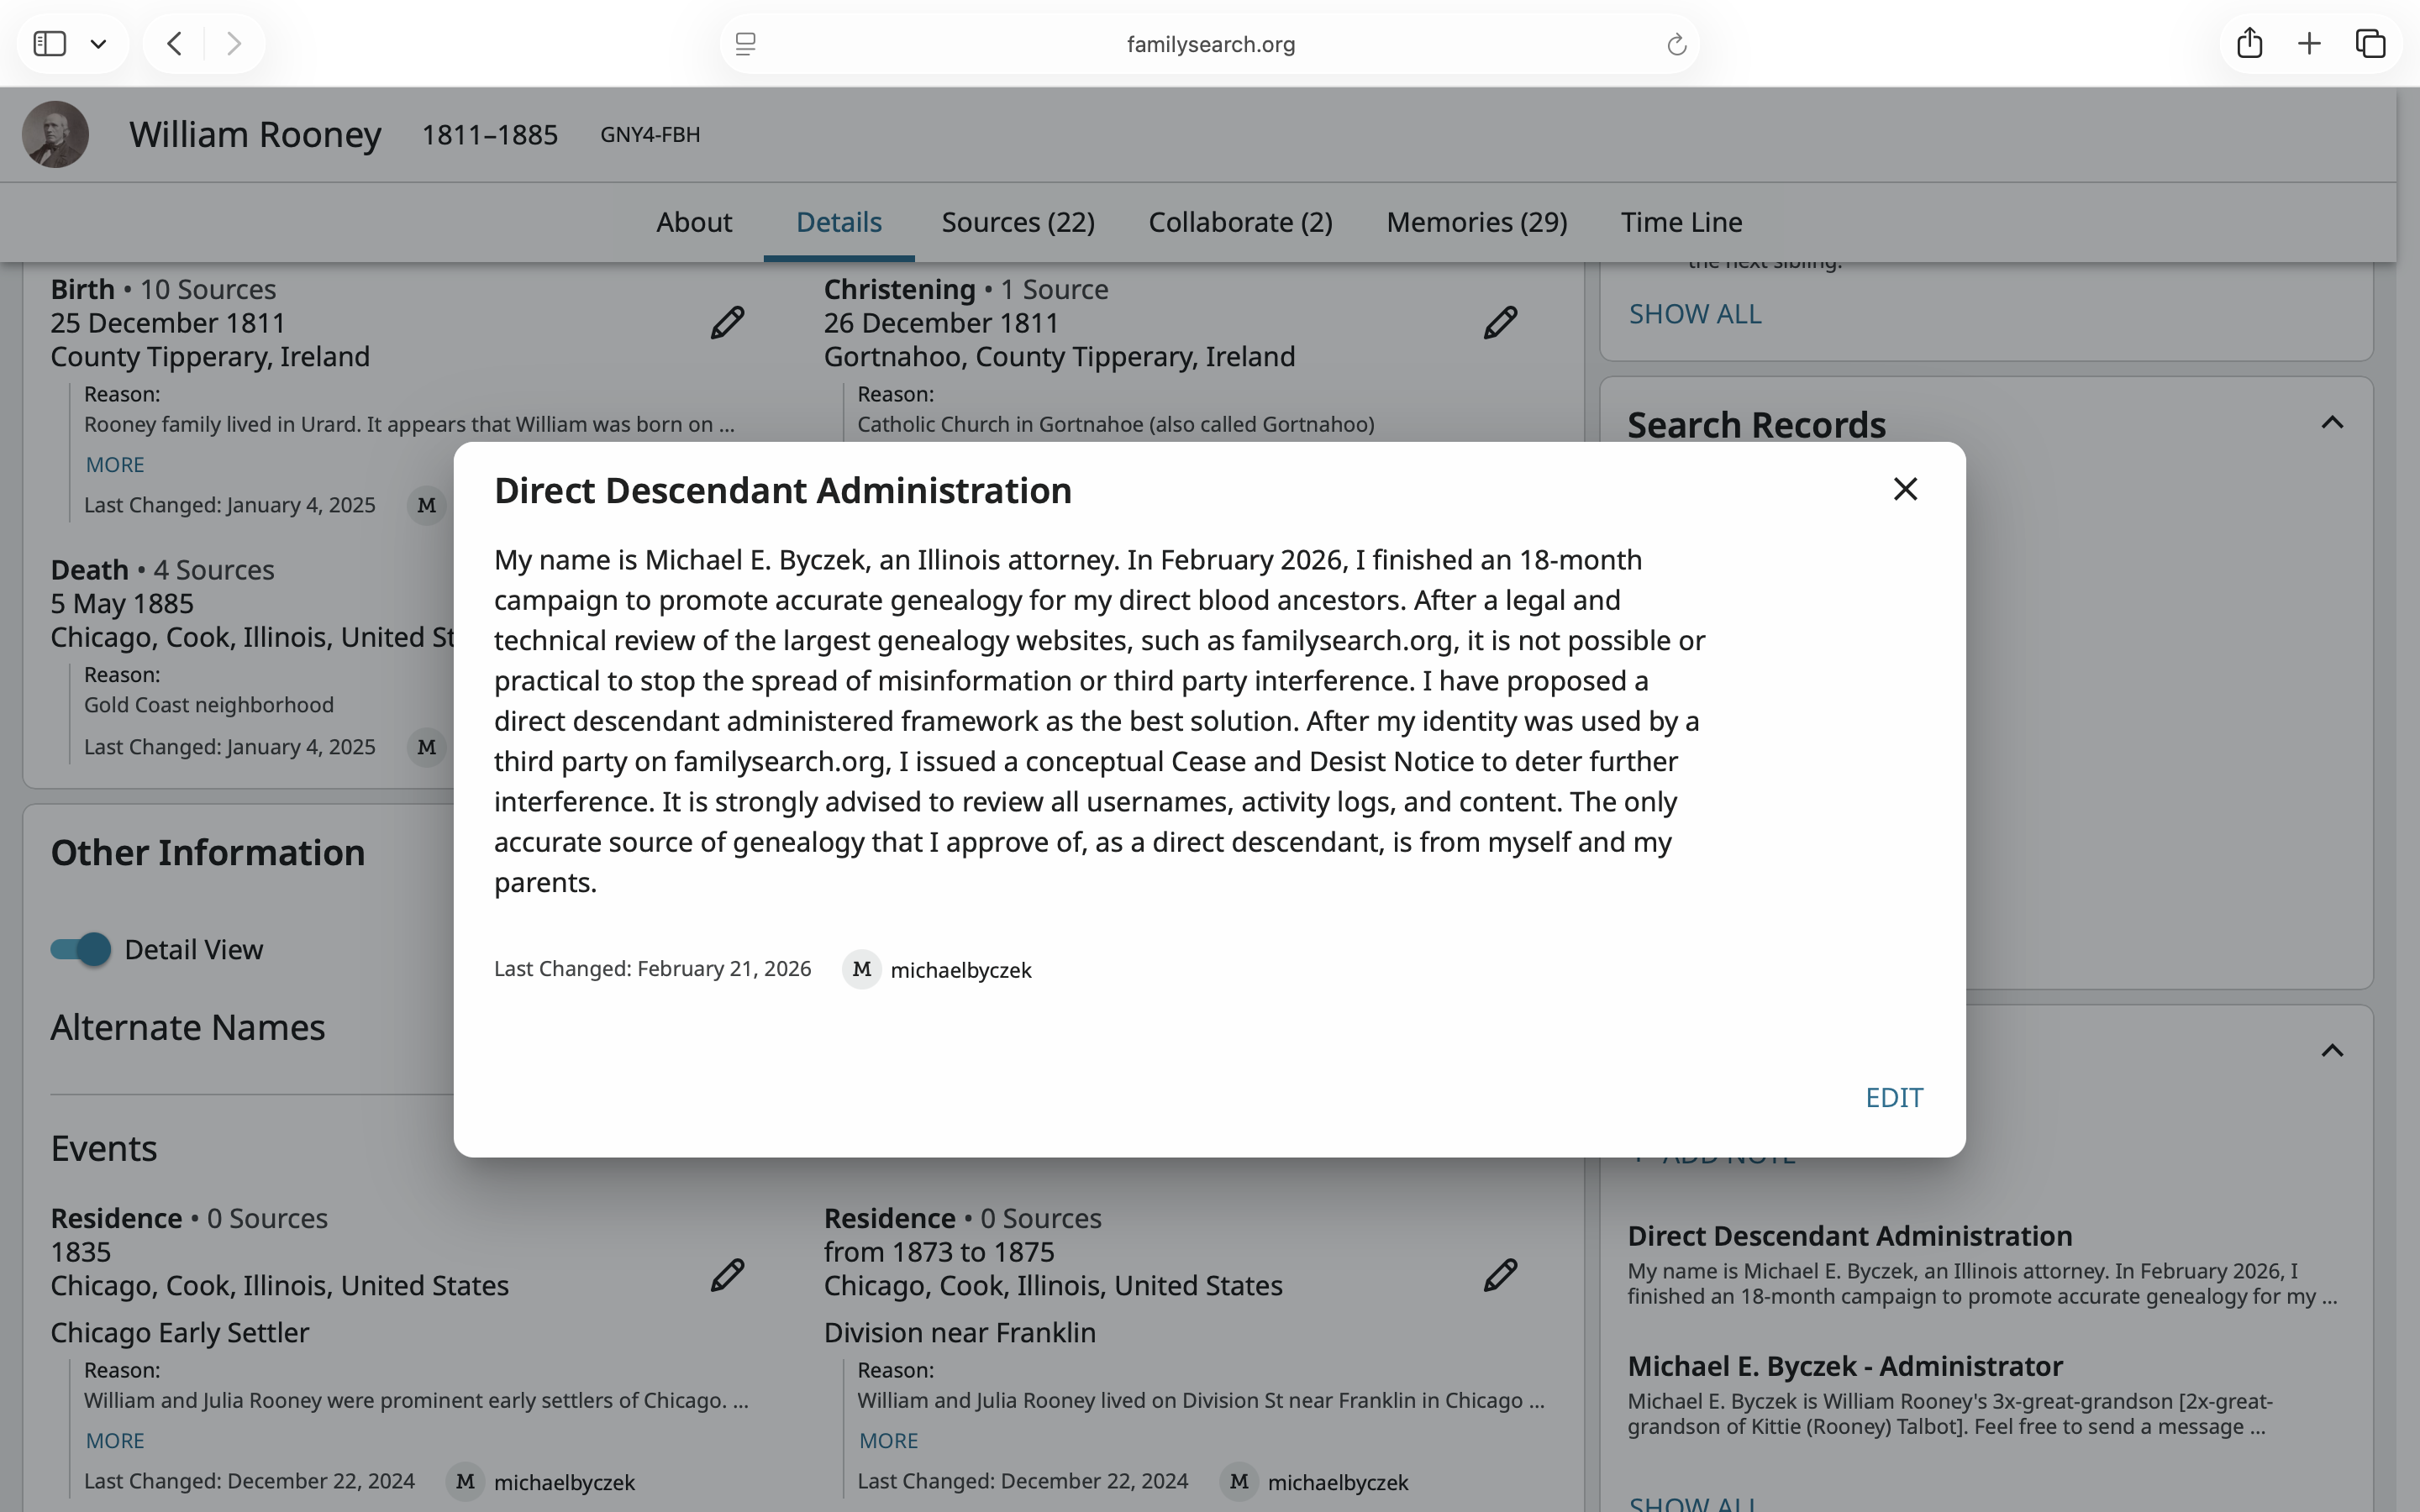Reload the page with refresh icon

[1676, 44]
